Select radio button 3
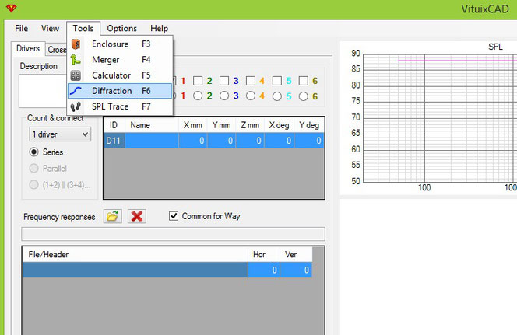This screenshot has width=517, height=335. point(224,96)
